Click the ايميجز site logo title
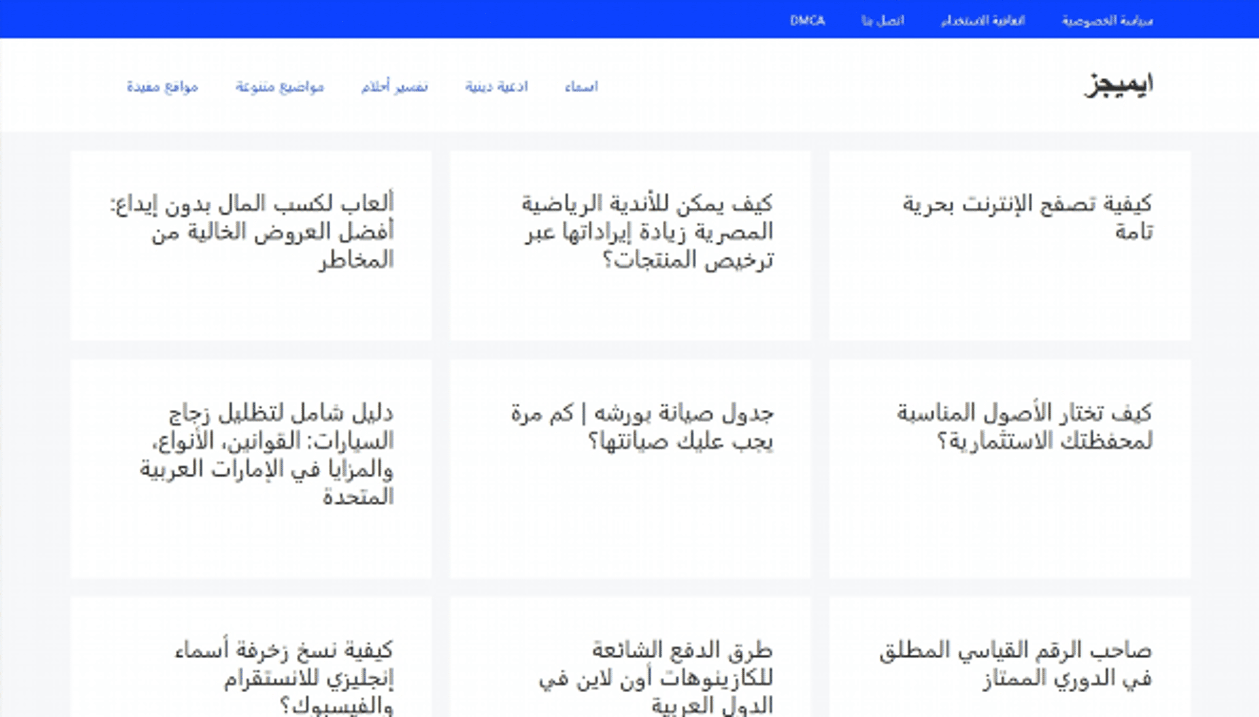This screenshot has width=1259, height=717. tap(1118, 86)
